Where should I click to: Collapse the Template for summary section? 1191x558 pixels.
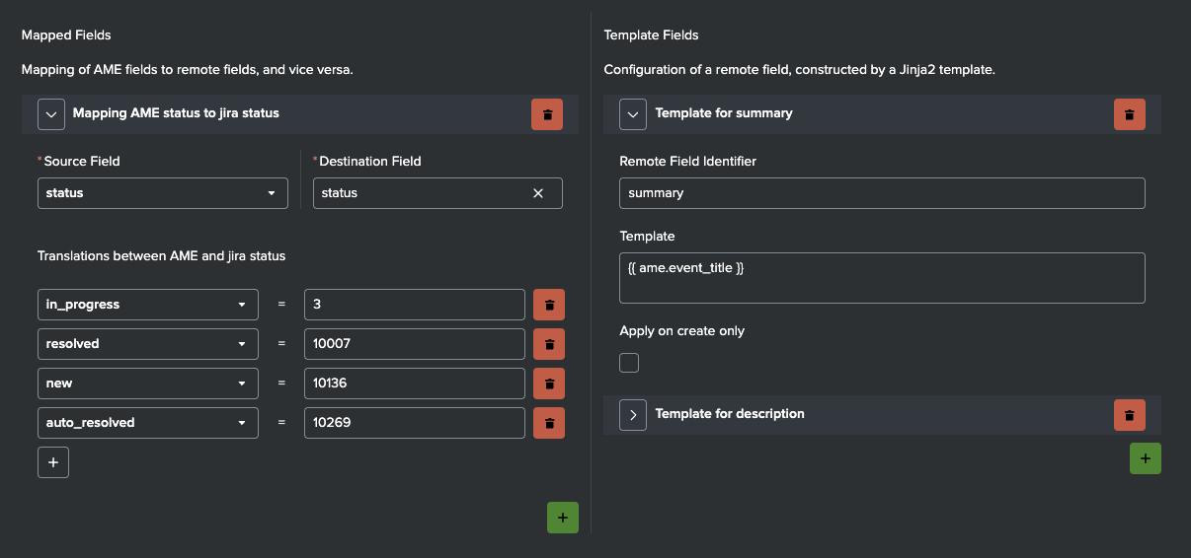pos(633,114)
